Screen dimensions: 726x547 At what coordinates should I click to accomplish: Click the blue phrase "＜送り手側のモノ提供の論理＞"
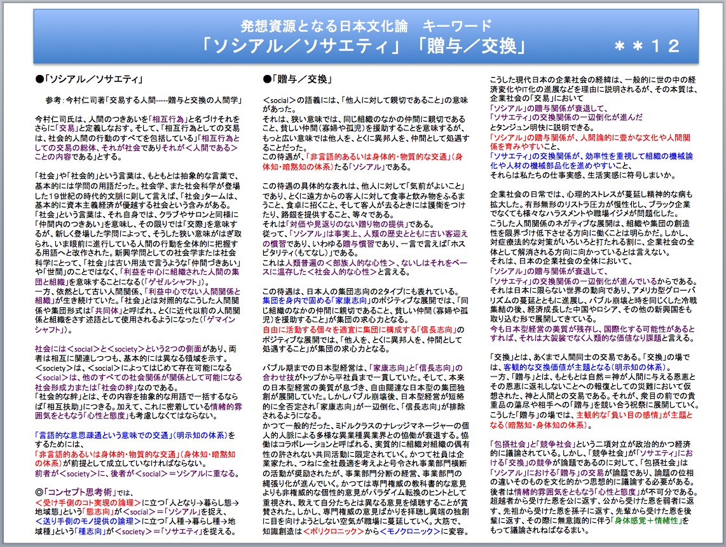[88, 522]
